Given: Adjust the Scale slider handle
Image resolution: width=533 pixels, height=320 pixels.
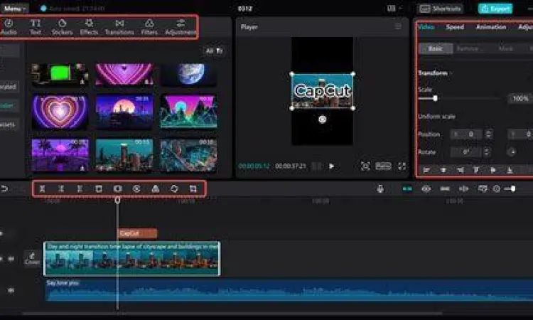Looking at the screenshot, I should coord(435,99).
